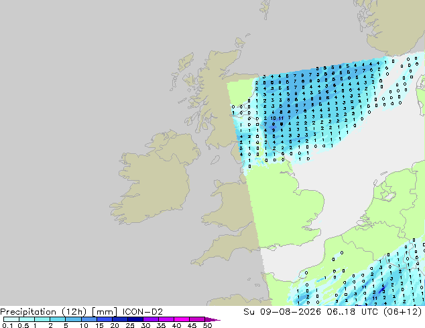The image size is (425, 328).
Task: Click the '(06+12)' forecast offset text
Action: [x=402, y=312]
